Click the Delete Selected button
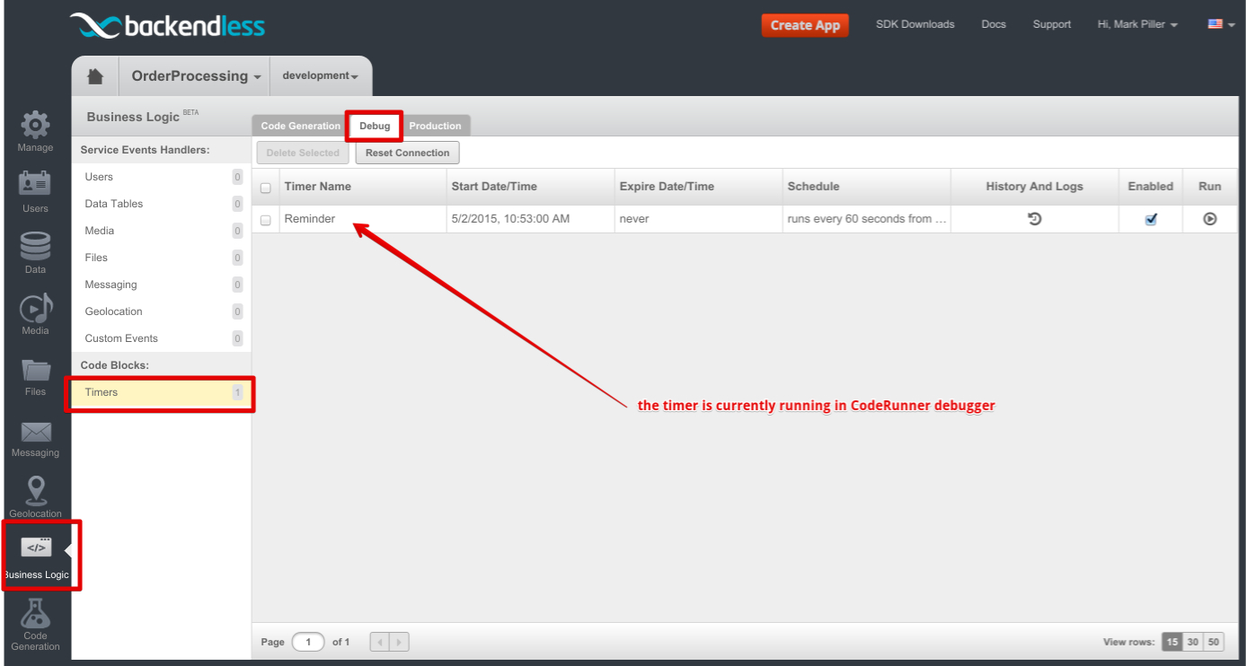 point(303,153)
